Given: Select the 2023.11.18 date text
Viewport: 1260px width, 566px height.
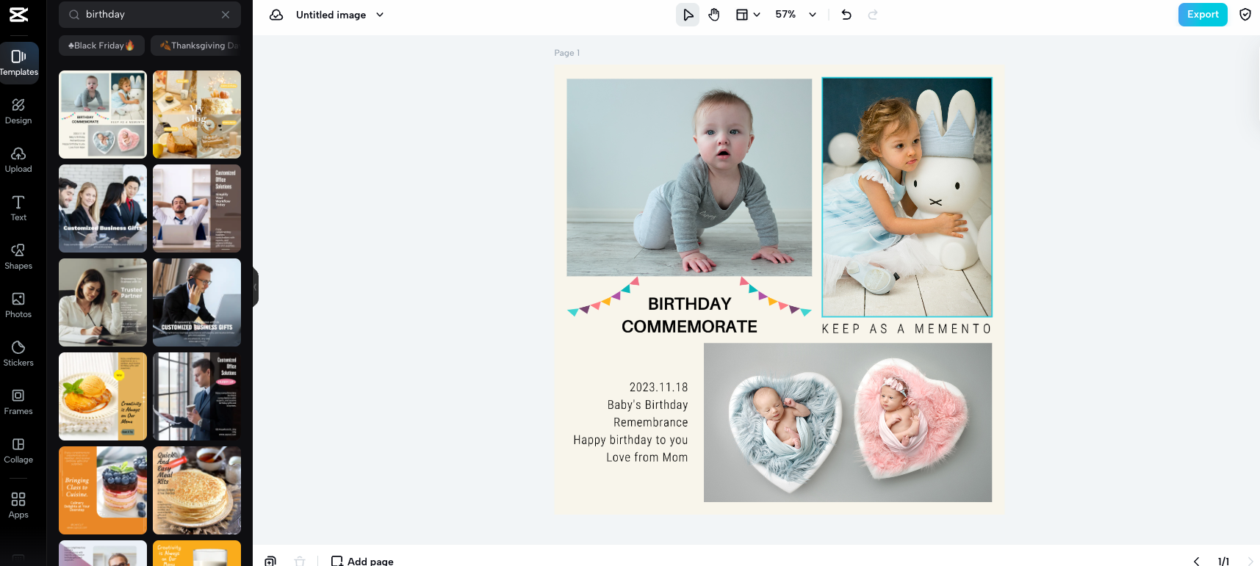Looking at the screenshot, I should click(659, 388).
